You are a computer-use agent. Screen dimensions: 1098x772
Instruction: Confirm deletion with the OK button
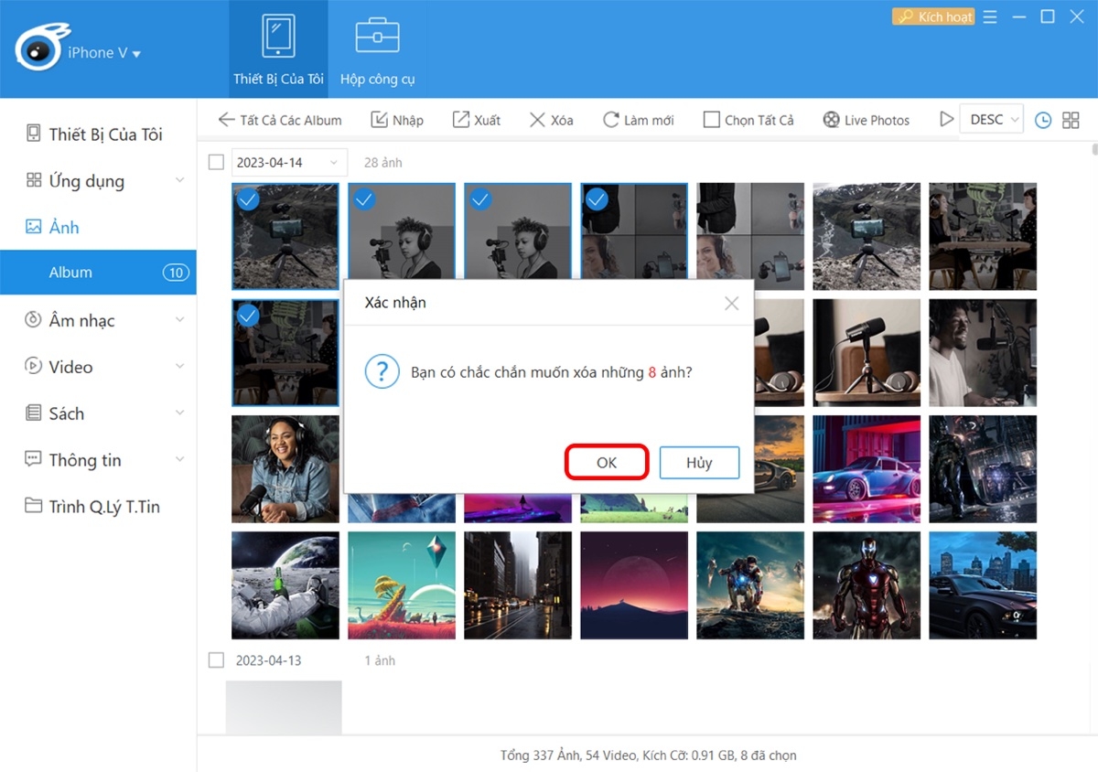[607, 463]
